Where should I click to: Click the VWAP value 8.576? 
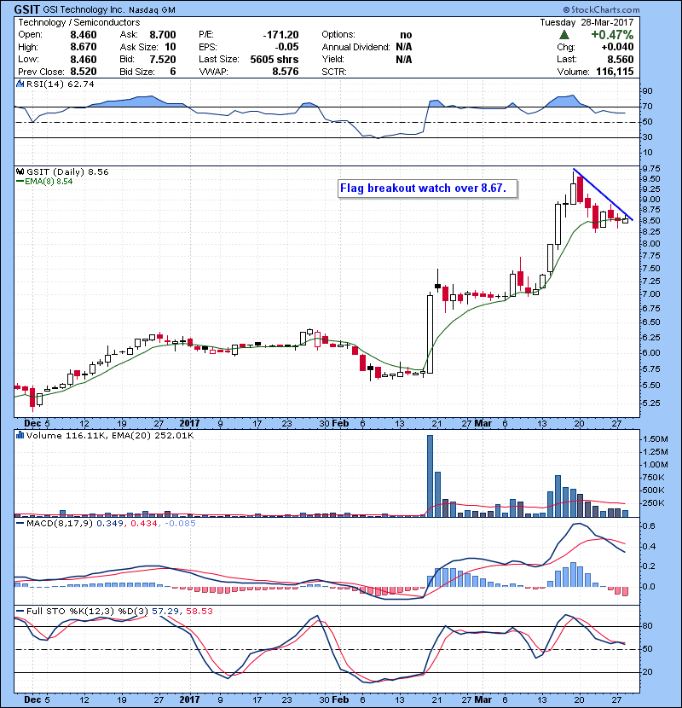[286, 72]
